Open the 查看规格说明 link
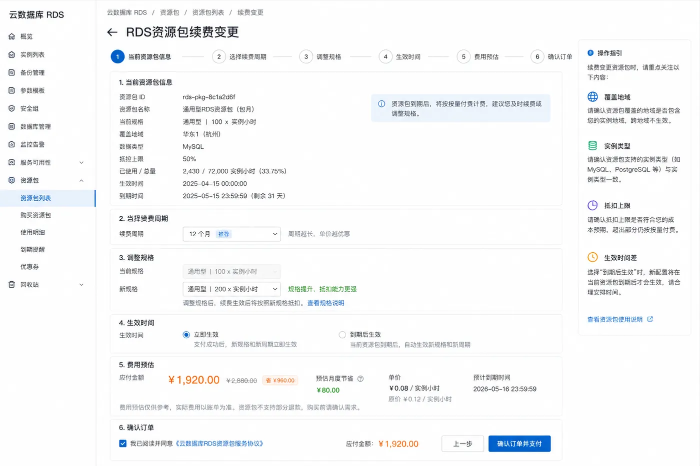Image resolution: width=700 pixels, height=466 pixels. [325, 303]
